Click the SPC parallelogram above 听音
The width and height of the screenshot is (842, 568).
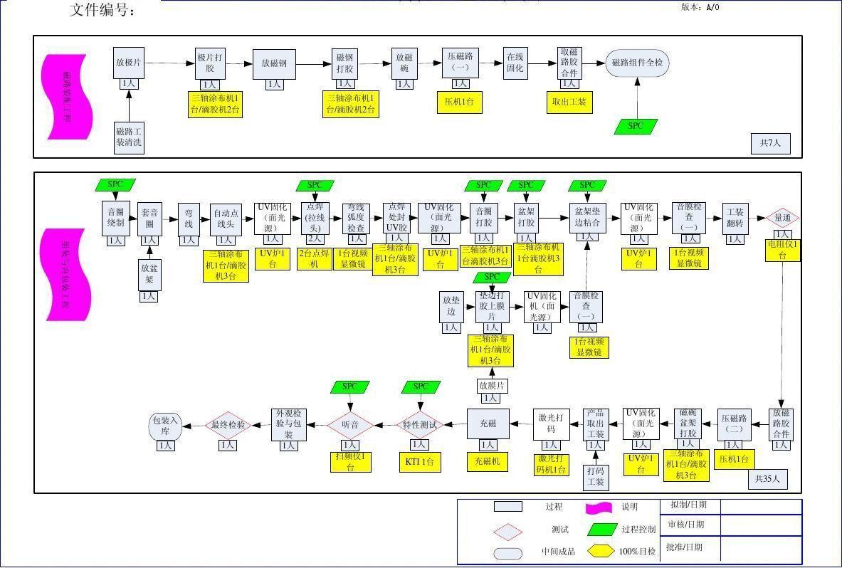(350, 386)
